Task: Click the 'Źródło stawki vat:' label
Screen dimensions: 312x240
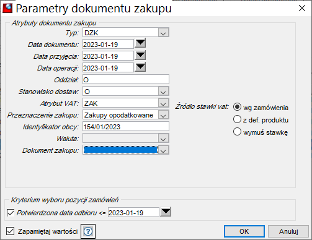Action: pyautogui.click(x=202, y=106)
